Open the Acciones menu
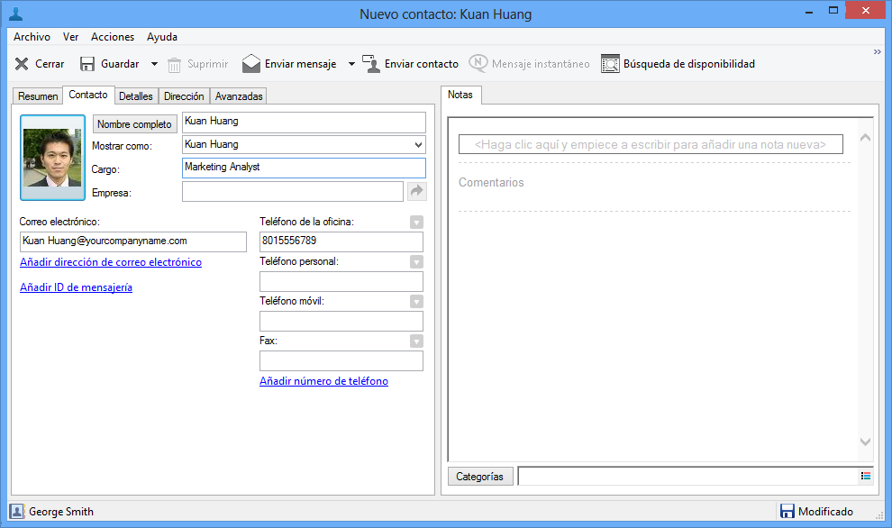Viewport: 892px width, 528px height. [x=113, y=37]
